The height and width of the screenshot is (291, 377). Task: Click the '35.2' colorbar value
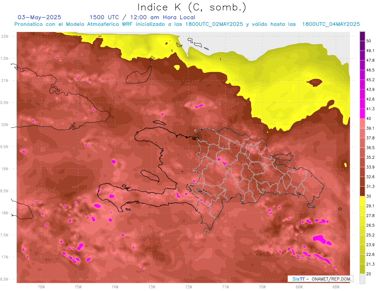tap(370, 157)
